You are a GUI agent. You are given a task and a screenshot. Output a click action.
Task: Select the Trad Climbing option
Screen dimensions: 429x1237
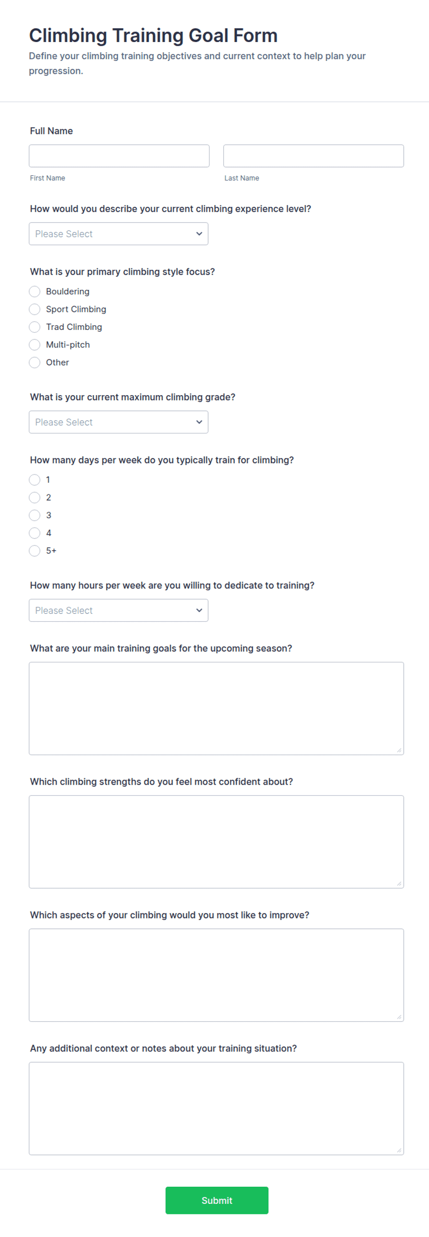point(35,327)
